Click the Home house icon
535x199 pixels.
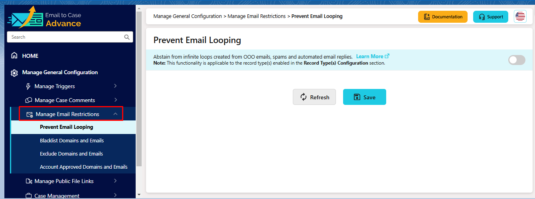coord(14,56)
